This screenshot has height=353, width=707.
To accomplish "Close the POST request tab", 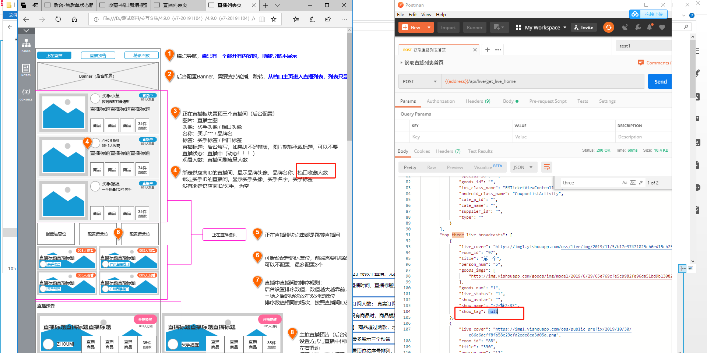I will [475, 50].
